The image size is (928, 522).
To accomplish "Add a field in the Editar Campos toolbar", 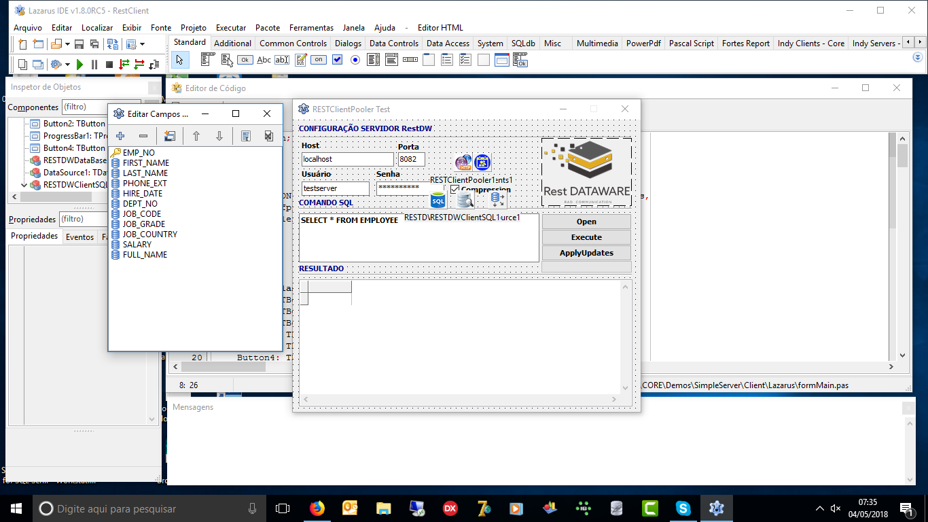I will tap(120, 136).
